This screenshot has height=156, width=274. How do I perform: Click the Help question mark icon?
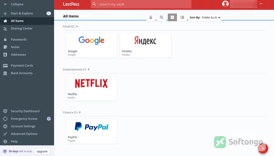[x=5, y=141]
